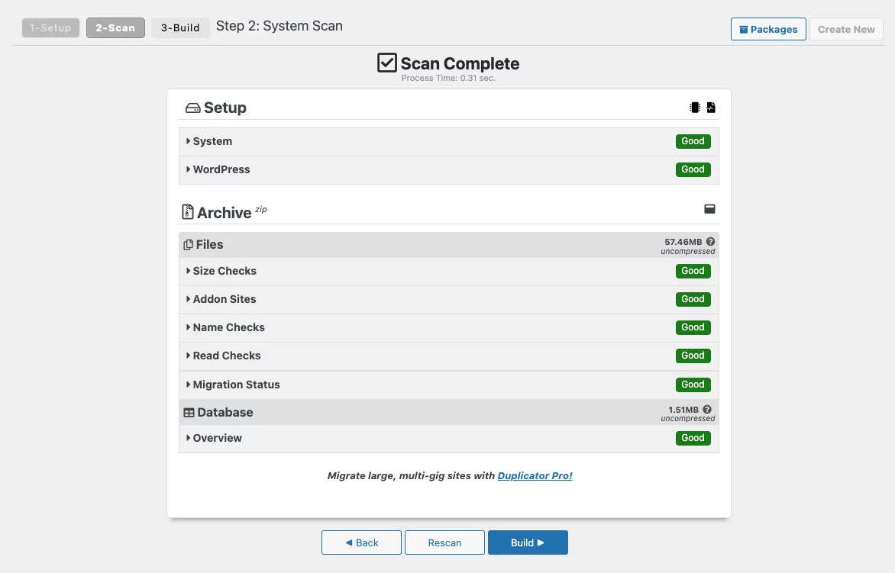
Task: Click the table icon beside Database
Action: (189, 413)
